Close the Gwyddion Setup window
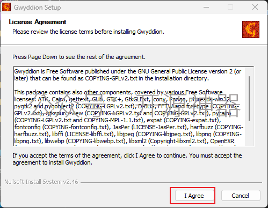The height and width of the screenshot is (208, 268). point(255,8)
